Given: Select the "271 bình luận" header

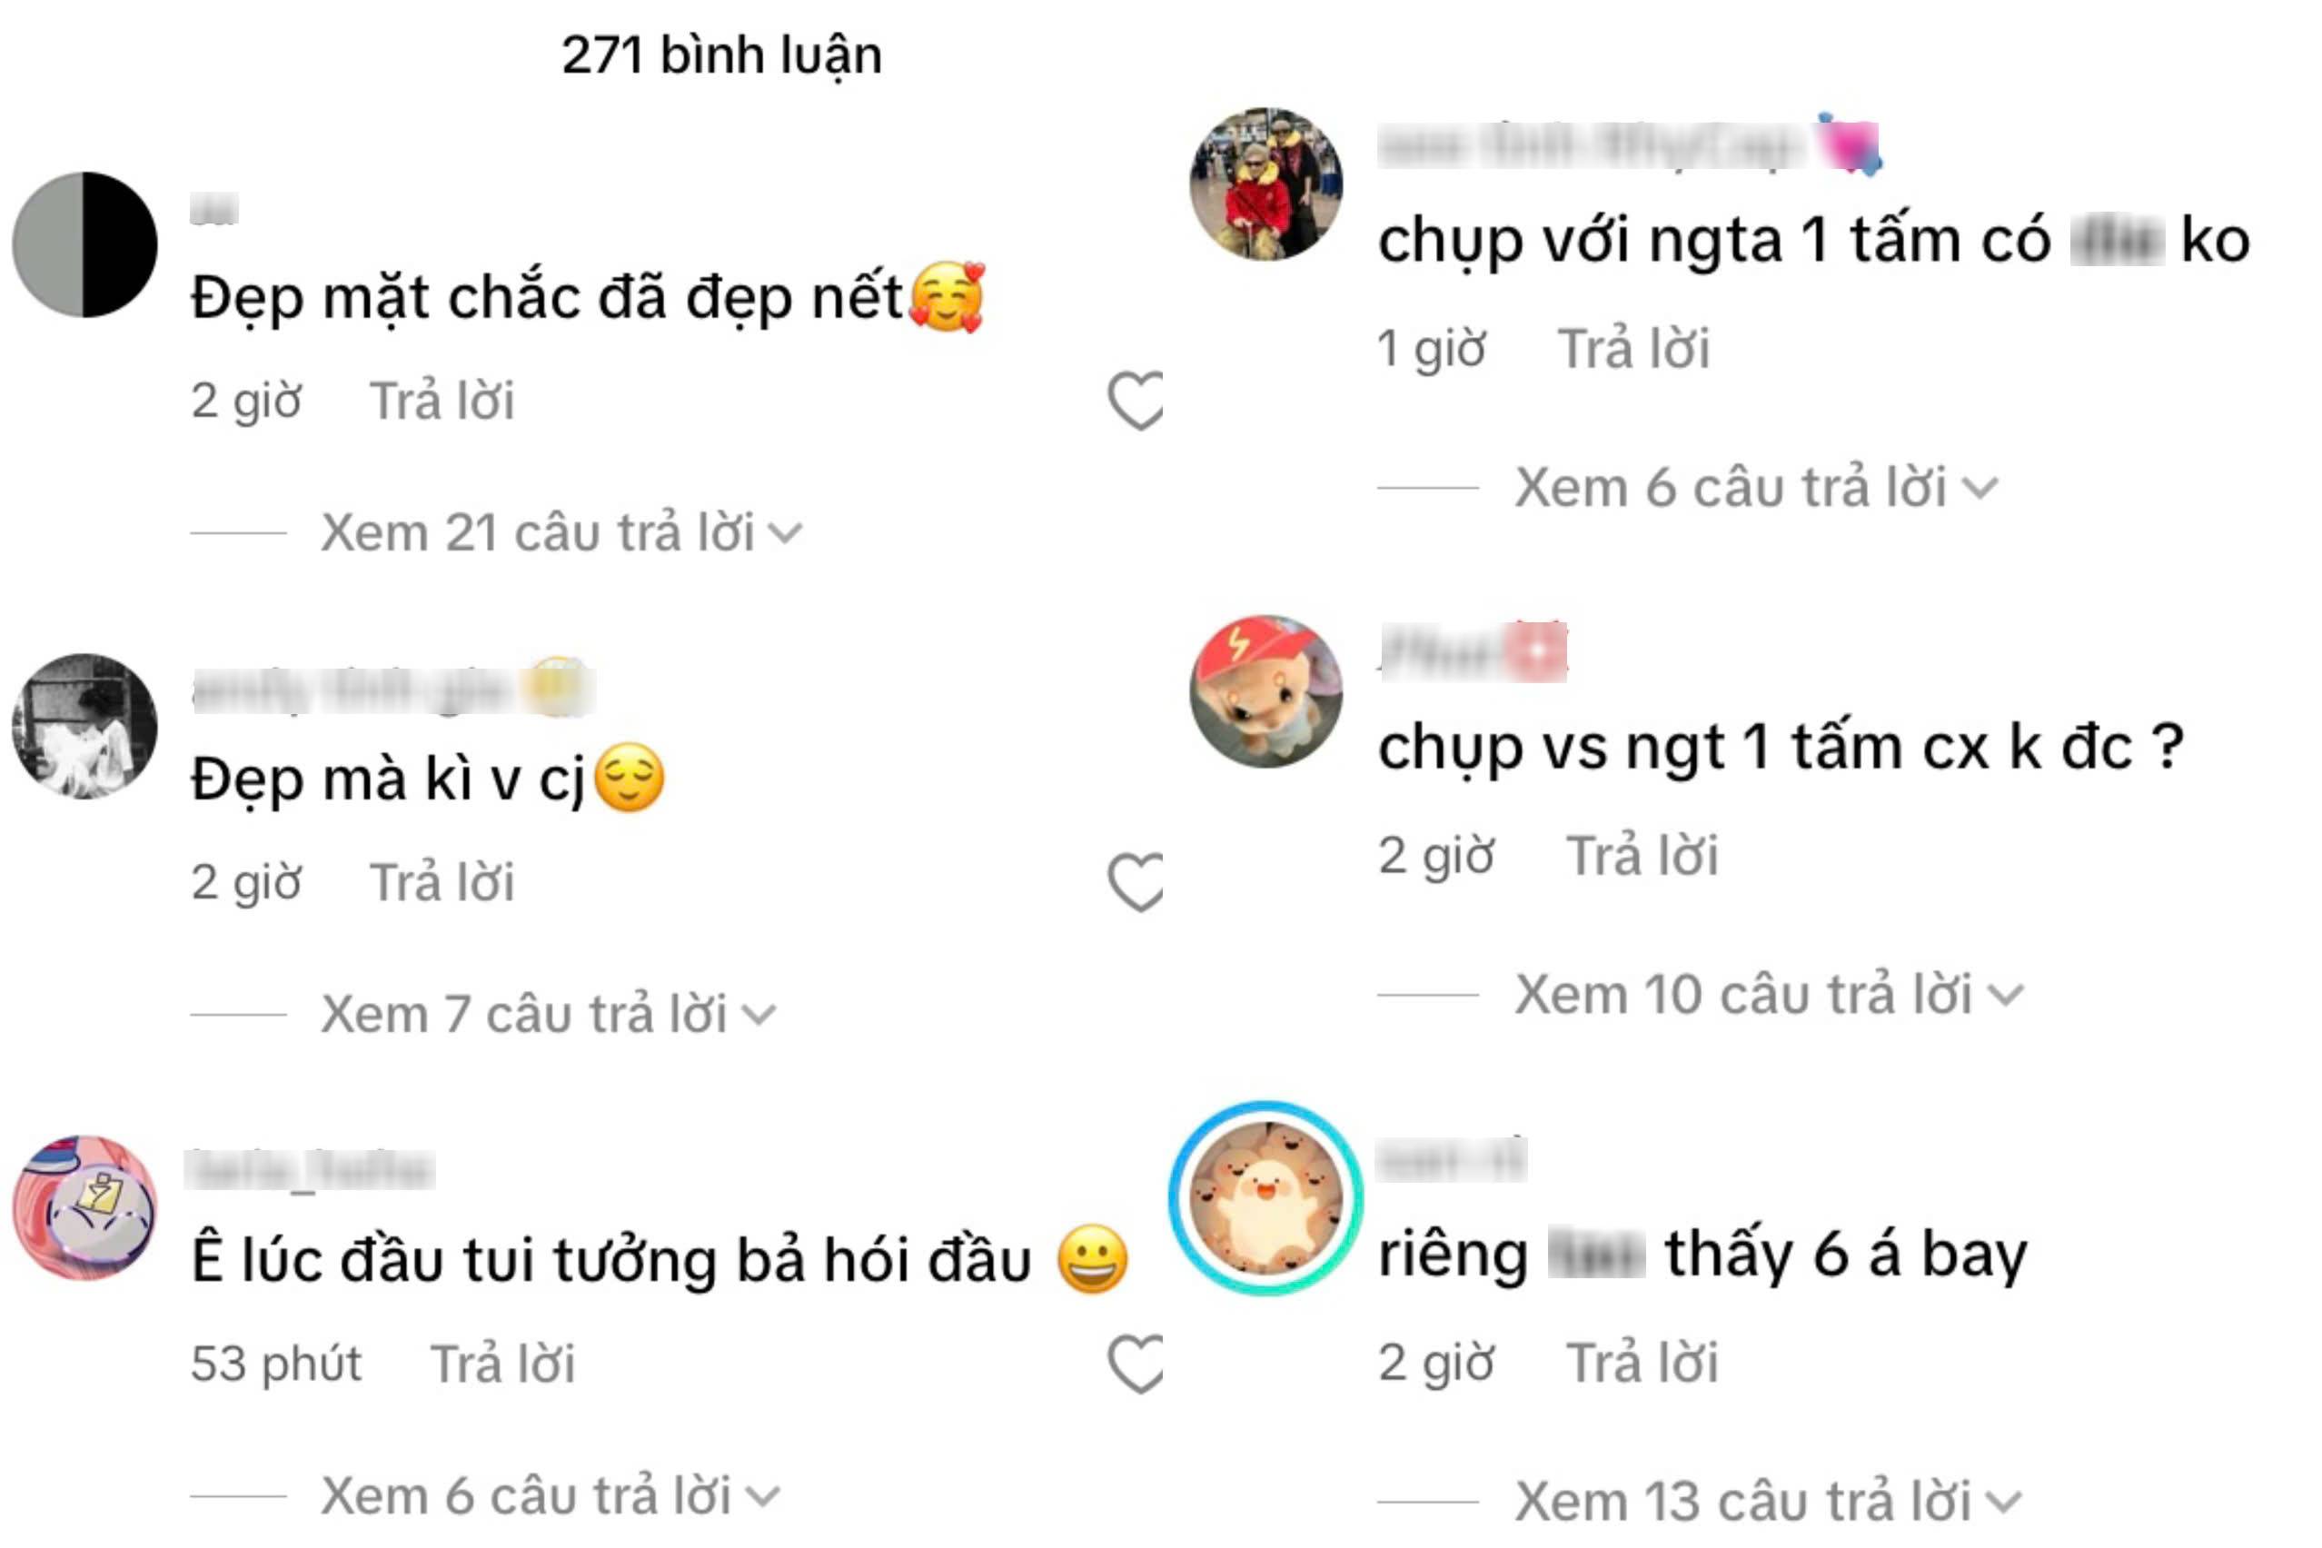Looking at the screenshot, I should [x=721, y=55].
